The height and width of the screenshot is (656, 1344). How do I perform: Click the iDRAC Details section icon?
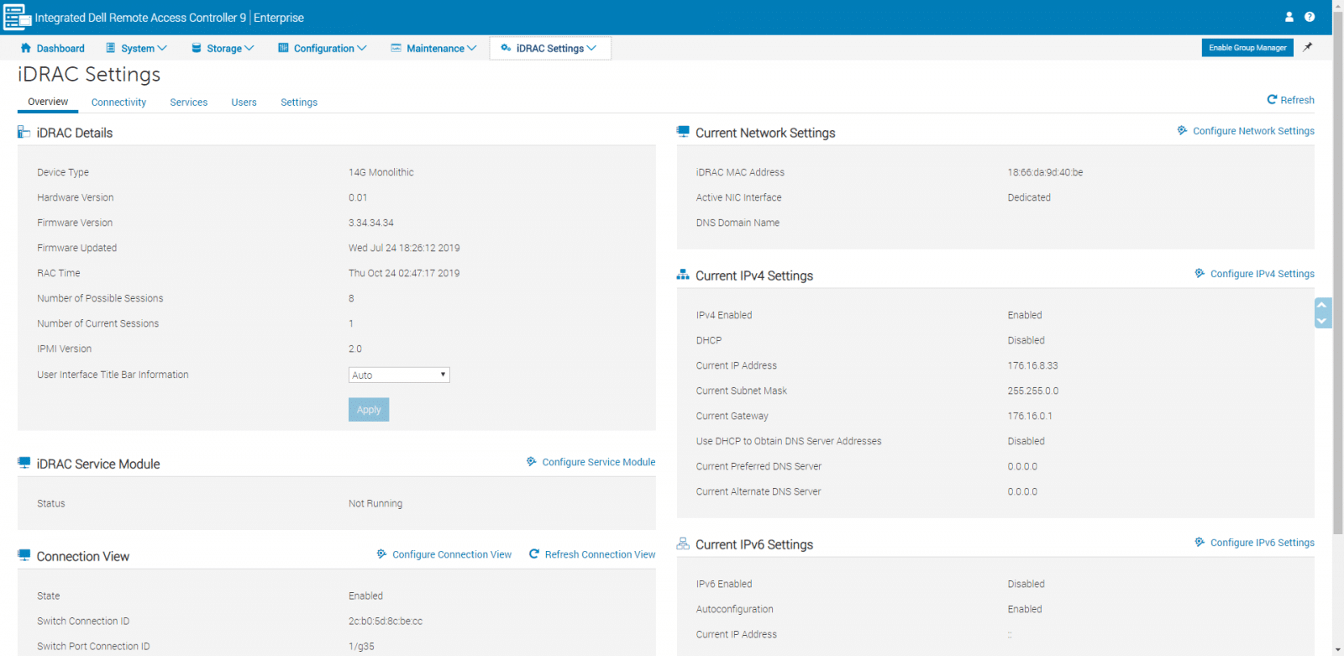24,132
